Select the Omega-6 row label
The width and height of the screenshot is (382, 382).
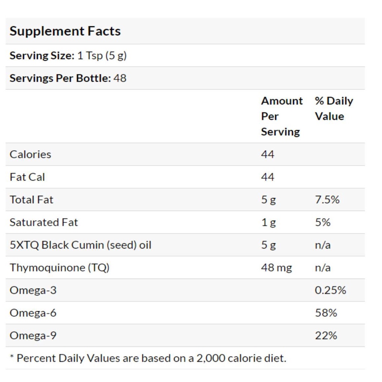[x=33, y=313]
